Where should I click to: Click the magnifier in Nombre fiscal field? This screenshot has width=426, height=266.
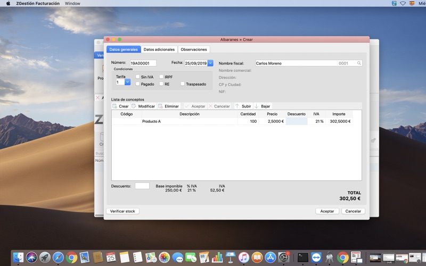[x=359, y=63]
